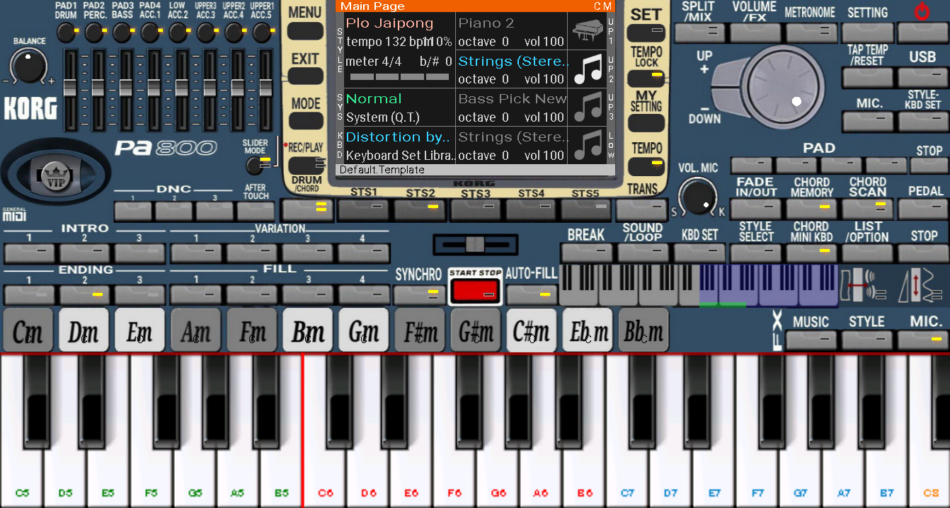Tap the PAD3 BASS knob
Image resolution: width=950 pixels, height=508 pixels.
pyautogui.click(x=122, y=32)
